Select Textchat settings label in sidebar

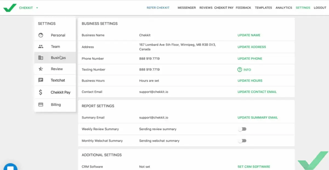(58, 80)
